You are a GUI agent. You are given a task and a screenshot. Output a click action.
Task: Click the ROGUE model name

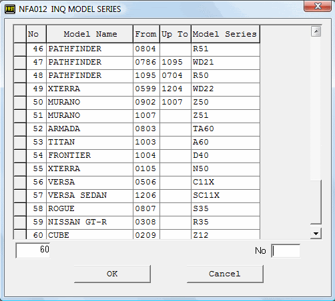[x=61, y=208]
